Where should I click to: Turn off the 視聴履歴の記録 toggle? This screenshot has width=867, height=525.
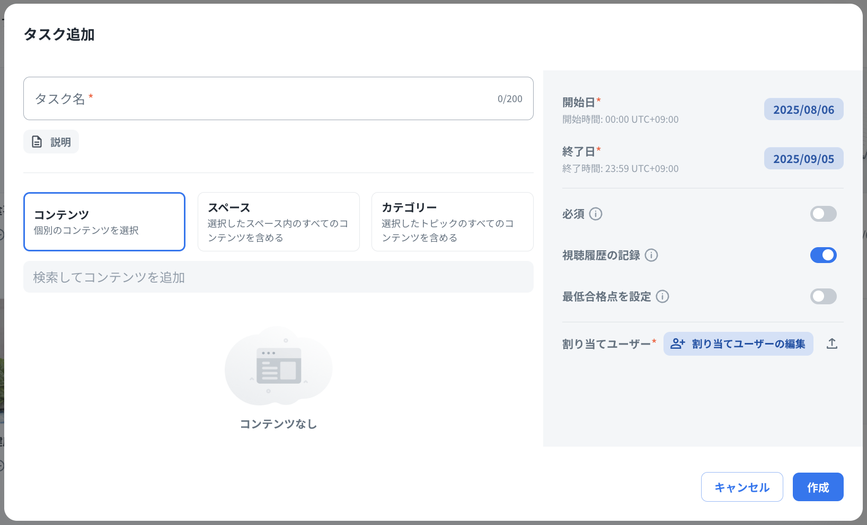(x=823, y=255)
